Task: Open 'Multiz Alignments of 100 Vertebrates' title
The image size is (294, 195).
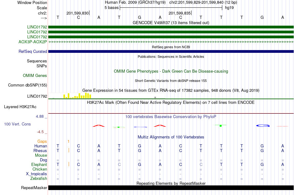Action: pyautogui.click(x=171, y=137)
